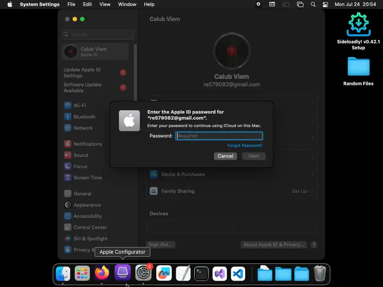Open the Apple menu
Viewport: 383px width, 287px height.
click(x=10, y=4)
